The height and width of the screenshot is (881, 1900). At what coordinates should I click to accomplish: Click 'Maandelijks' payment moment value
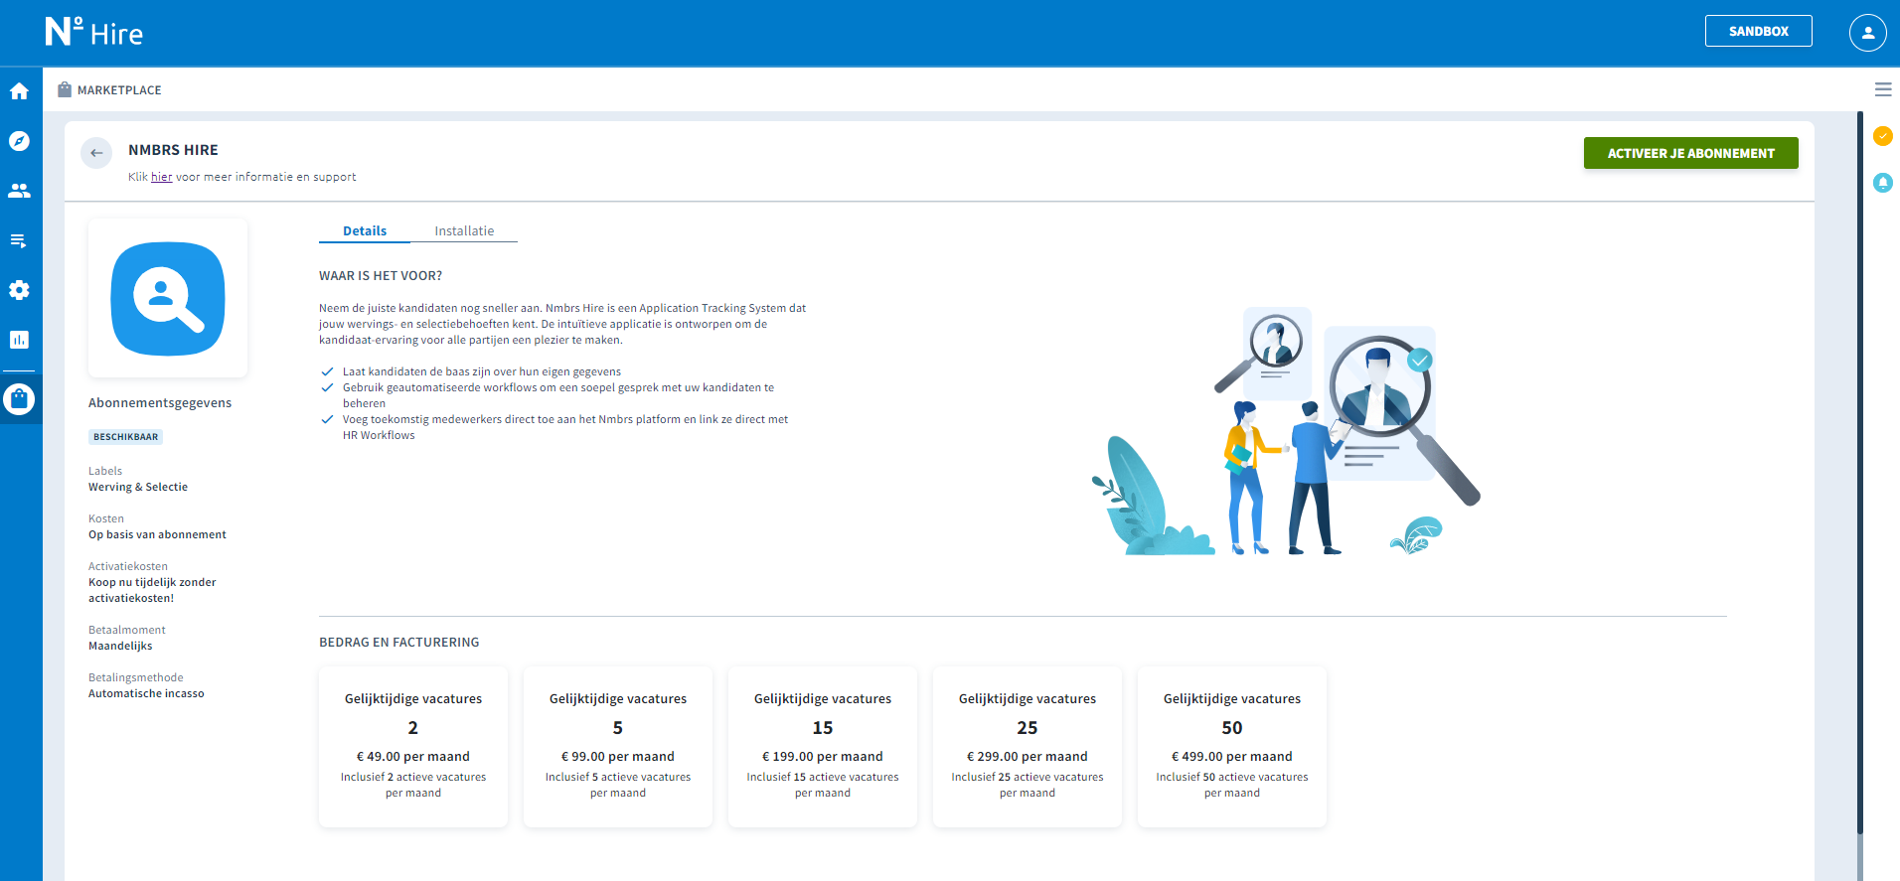point(120,646)
